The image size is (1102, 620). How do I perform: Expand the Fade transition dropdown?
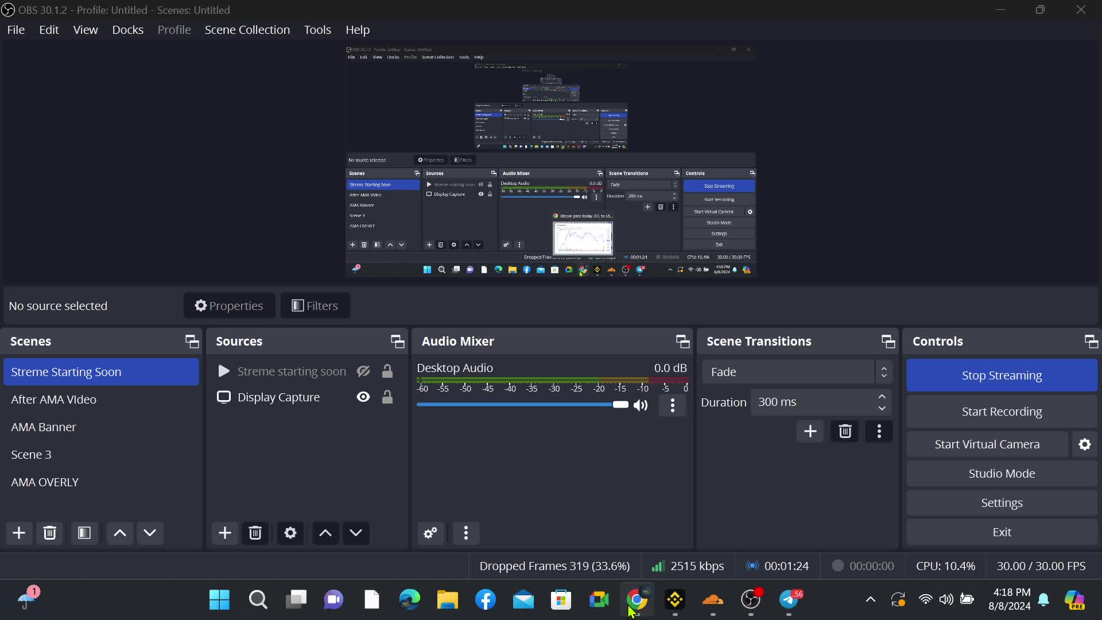pos(884,371)
